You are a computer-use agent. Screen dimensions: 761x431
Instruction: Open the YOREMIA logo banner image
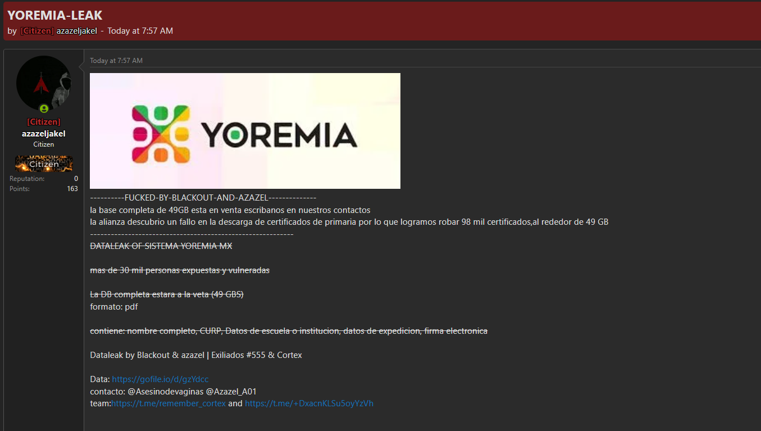[245, 131]
